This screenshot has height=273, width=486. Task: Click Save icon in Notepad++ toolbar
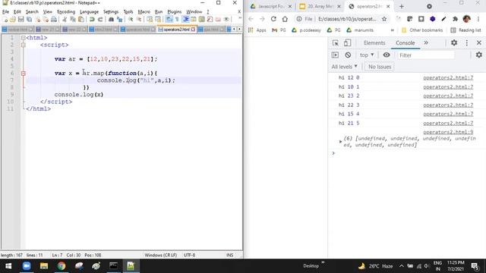(21, 20)
